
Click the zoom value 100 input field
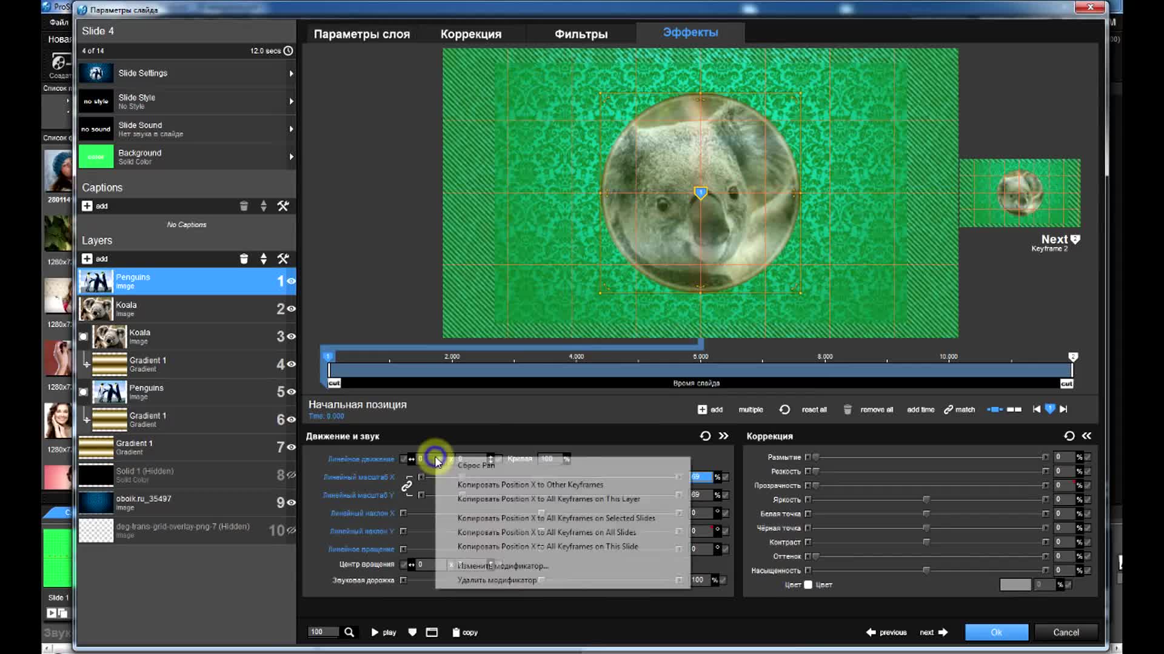click(x=323, y=632)
